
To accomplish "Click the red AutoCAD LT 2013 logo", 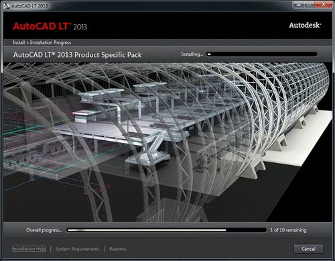I will click(x=50, y=26).
